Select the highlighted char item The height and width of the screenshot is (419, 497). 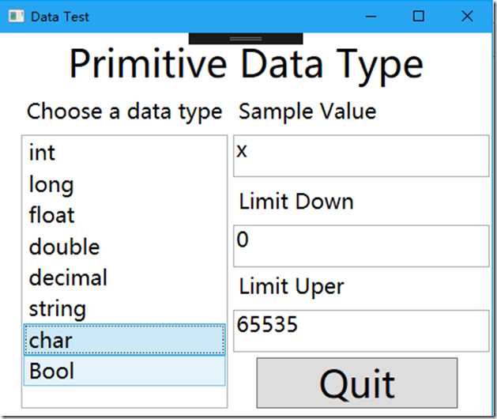pos(124,339)
